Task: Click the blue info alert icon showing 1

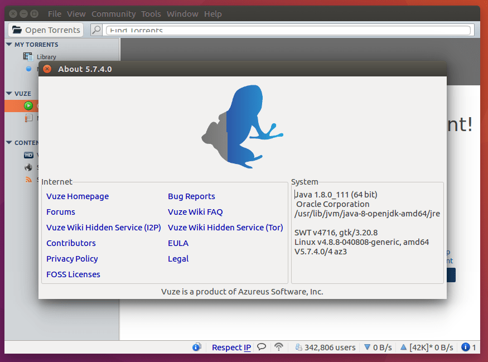Action: [466, 347]
